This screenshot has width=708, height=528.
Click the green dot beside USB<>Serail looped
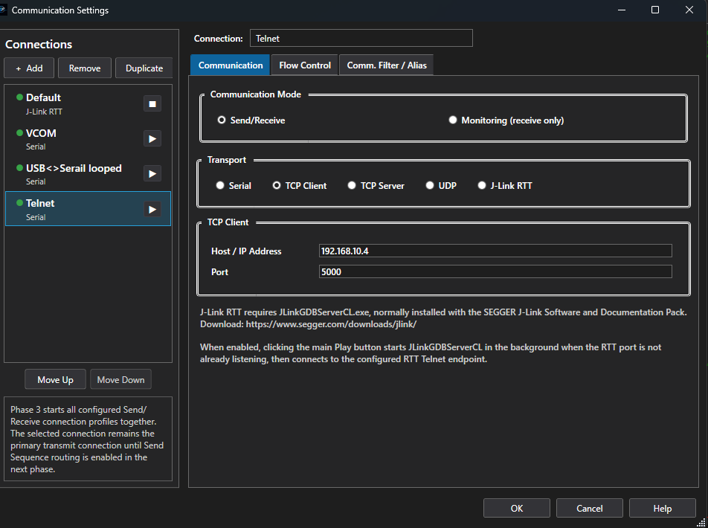(19, 168)
